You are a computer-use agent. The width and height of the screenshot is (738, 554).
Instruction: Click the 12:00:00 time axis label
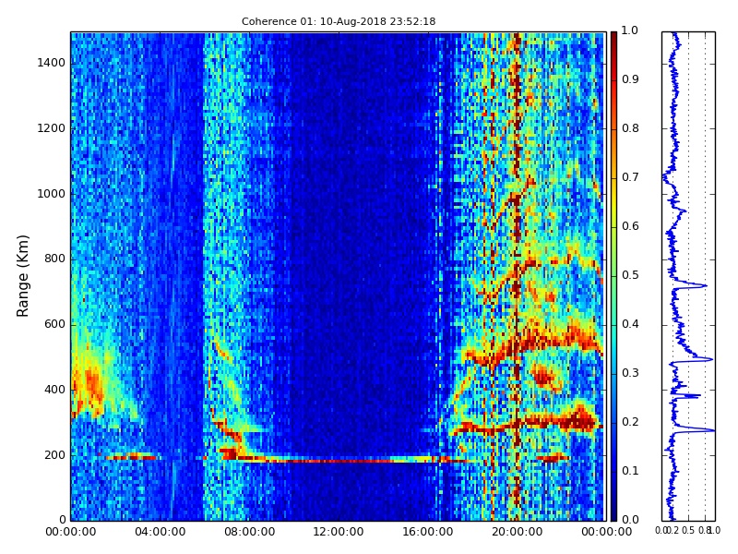(339, 532)
